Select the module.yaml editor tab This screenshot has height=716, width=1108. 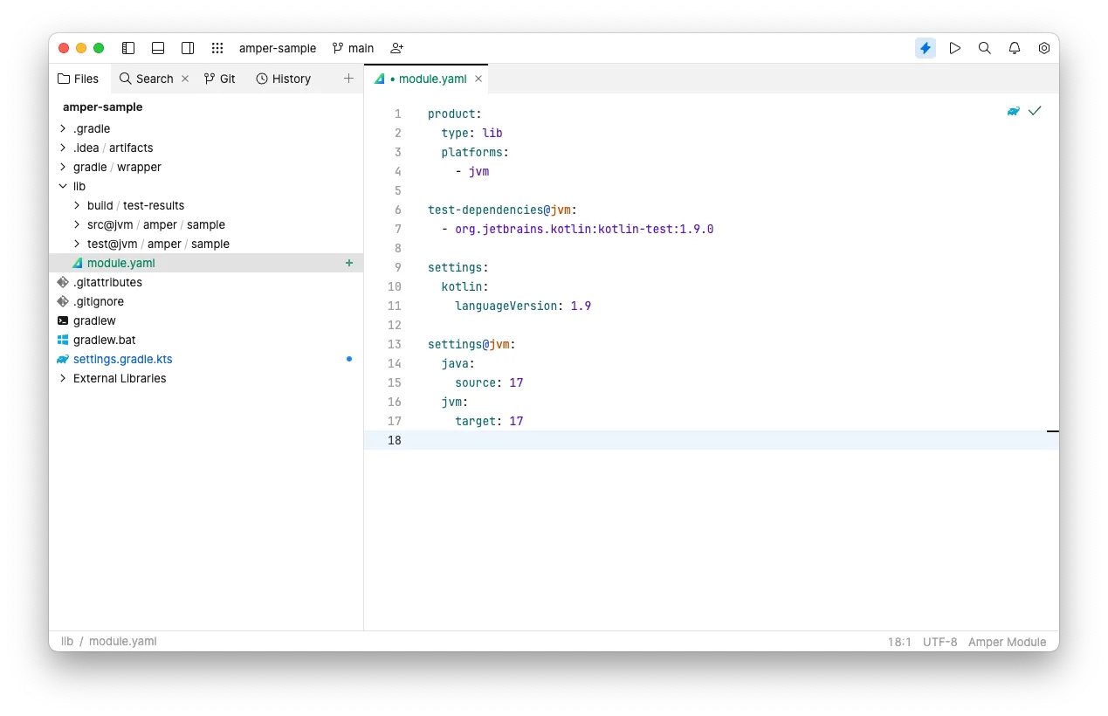(426, 79)
